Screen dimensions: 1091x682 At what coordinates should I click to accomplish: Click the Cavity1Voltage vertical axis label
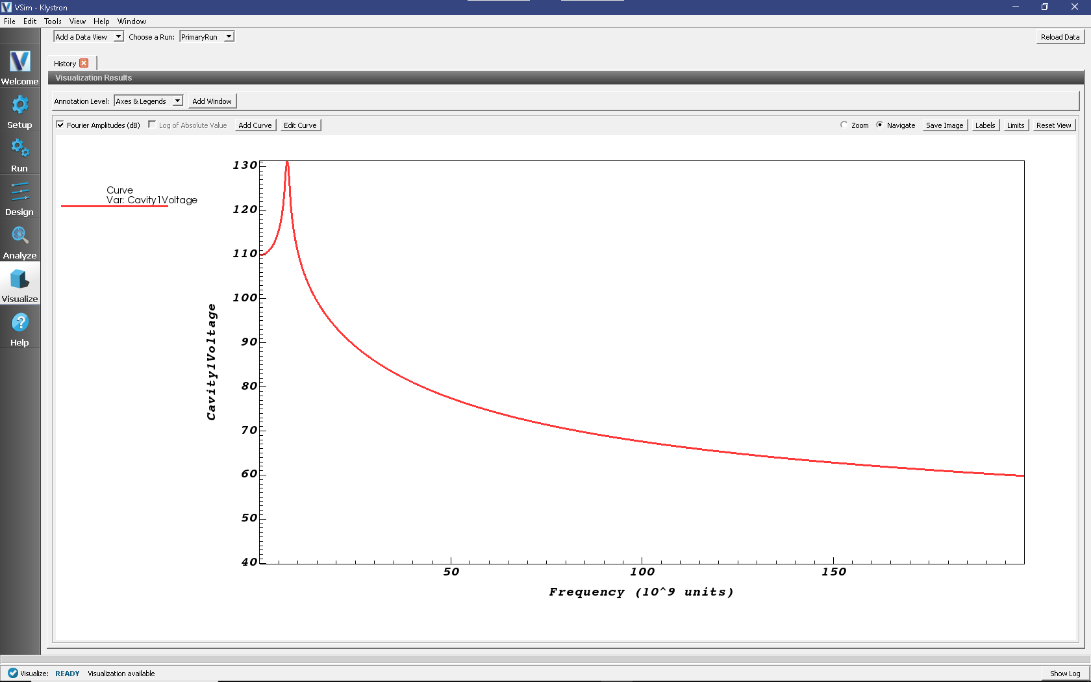[211, 362]
